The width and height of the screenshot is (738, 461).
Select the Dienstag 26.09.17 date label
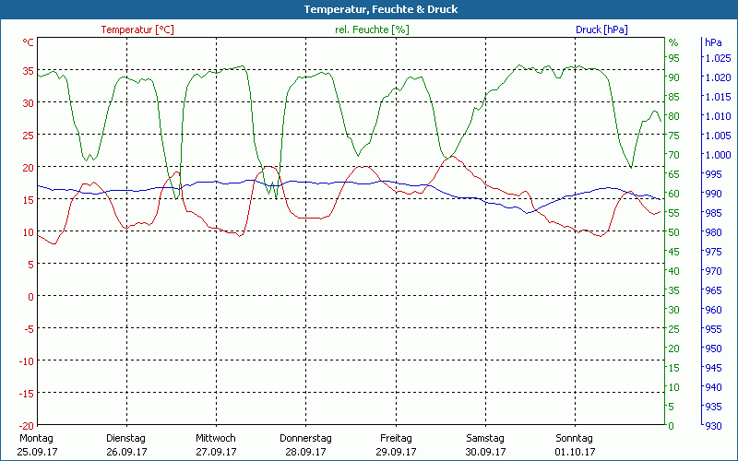tap(125, 444)
